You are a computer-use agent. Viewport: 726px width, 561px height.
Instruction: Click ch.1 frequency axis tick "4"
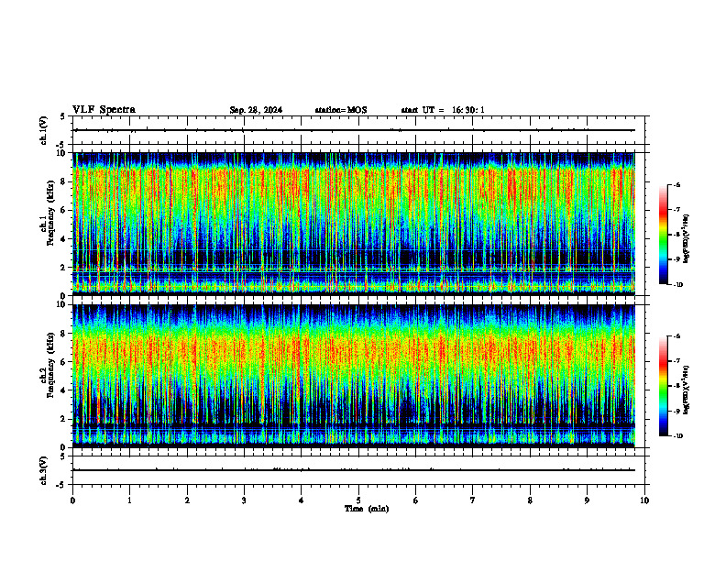64,239
